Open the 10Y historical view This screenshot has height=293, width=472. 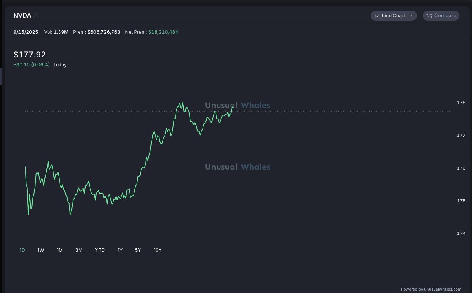(x=157, y=250)
